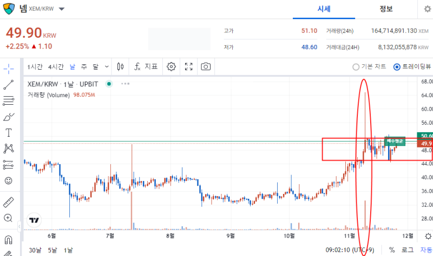Screen dimensions: 433x256
Task: Click the NEM coin logo
Action: click(9, 9)
